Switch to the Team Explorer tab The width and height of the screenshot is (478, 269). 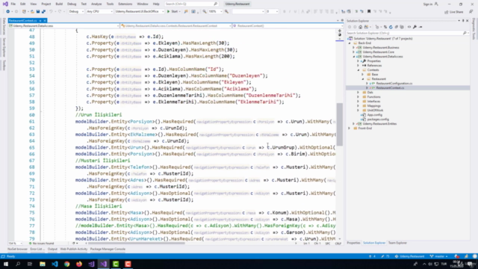coord(397,243)
